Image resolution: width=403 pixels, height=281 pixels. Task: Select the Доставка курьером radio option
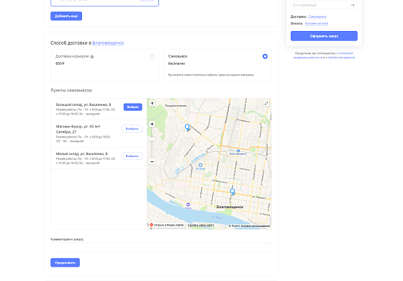[152, 56]
